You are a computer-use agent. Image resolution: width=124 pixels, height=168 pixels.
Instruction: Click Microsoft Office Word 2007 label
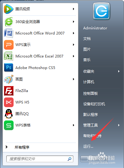tap(40, 33)
